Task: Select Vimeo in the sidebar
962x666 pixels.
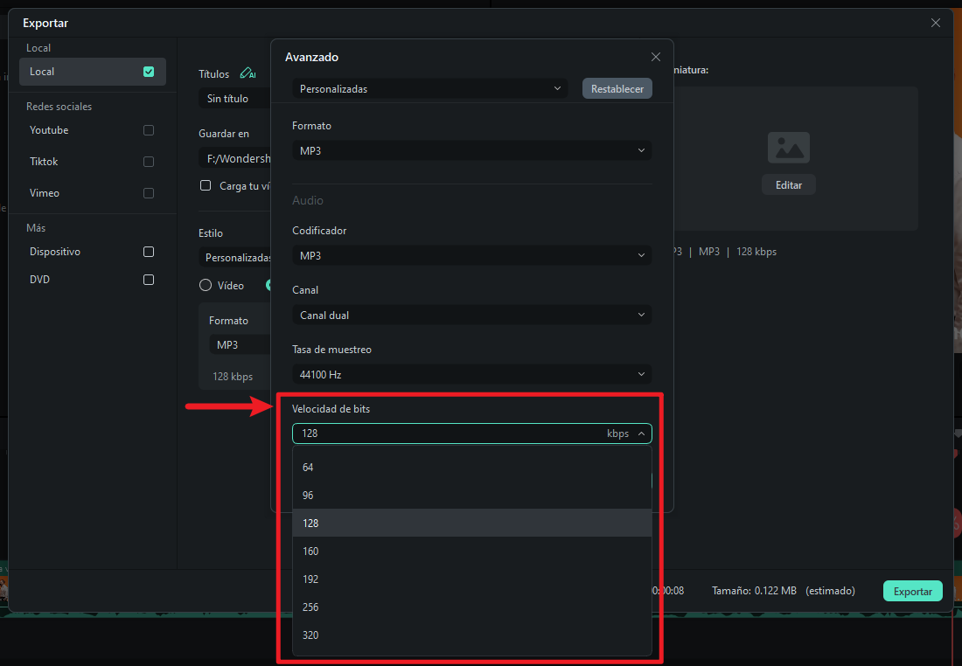Action: 45,193
